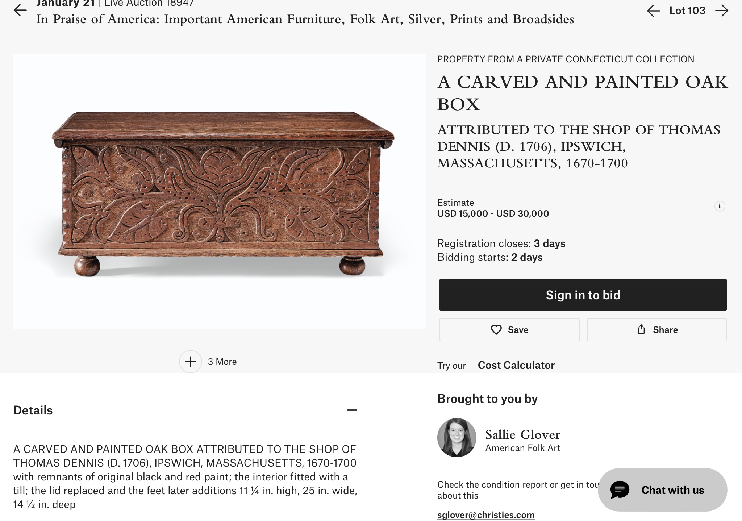This screenshot has height=521, width=742.
Task: Click the sglover@christies.com email link
Action: tap(485, 515)
